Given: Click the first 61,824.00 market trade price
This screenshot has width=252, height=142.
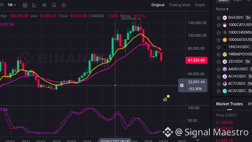Looking at the screenshot, I should 224,123.
